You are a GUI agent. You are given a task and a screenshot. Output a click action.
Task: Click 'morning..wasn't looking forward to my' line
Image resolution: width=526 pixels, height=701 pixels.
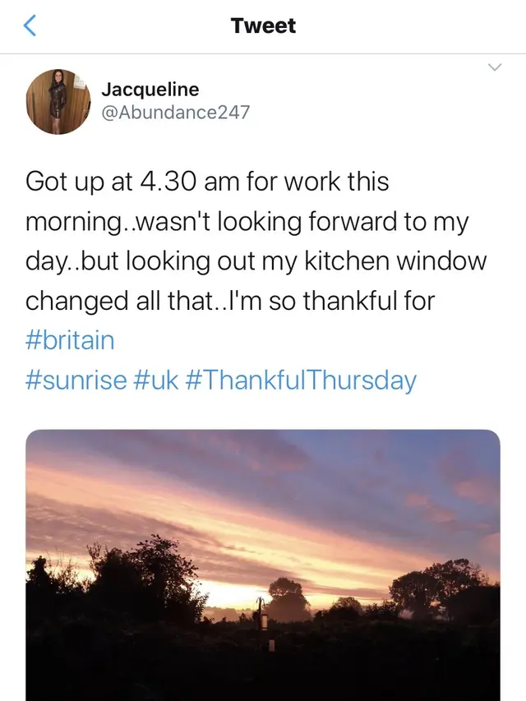[247, 222]
